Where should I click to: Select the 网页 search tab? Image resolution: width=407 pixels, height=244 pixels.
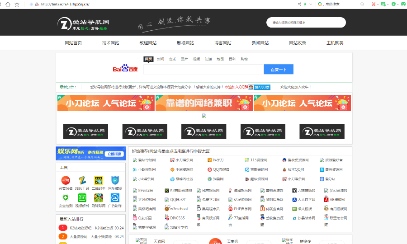pyautogui.click(x=148, y=59)
